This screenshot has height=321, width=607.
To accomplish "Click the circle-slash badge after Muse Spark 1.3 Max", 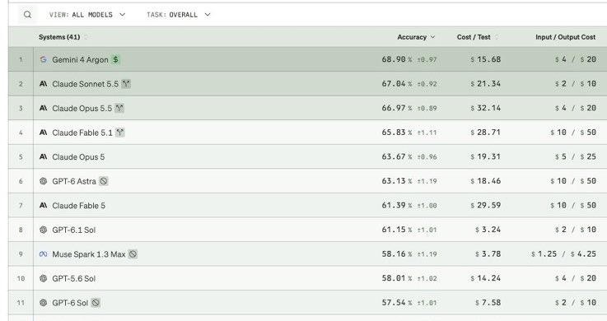I will point(133,254).
